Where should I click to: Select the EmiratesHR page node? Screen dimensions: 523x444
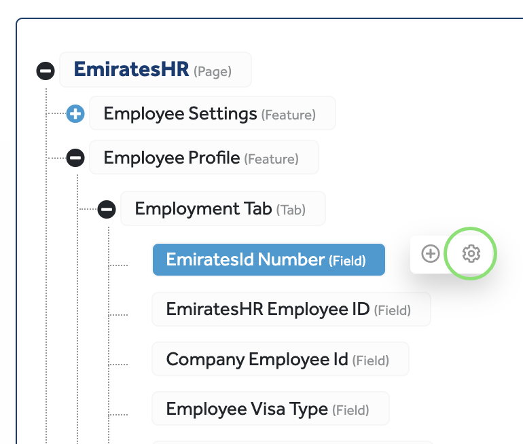coord(131,70)
